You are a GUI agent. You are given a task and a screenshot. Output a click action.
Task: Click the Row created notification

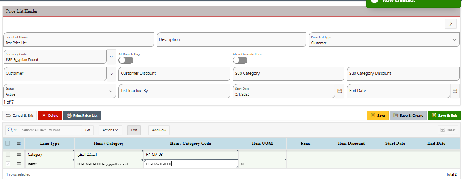tap(414, 4)
